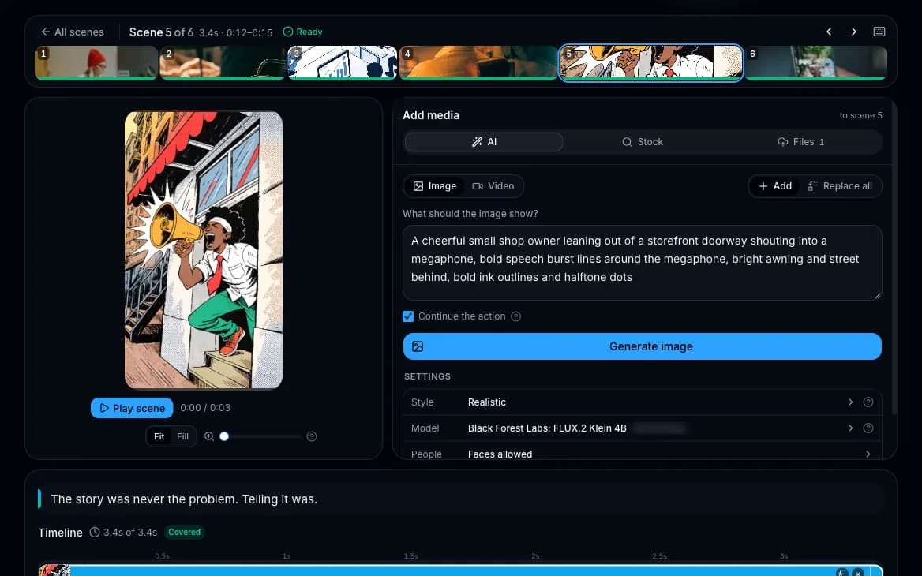Click the Ready status indicator
Viewport: 922px width, 576px height.
click(303, 32)
